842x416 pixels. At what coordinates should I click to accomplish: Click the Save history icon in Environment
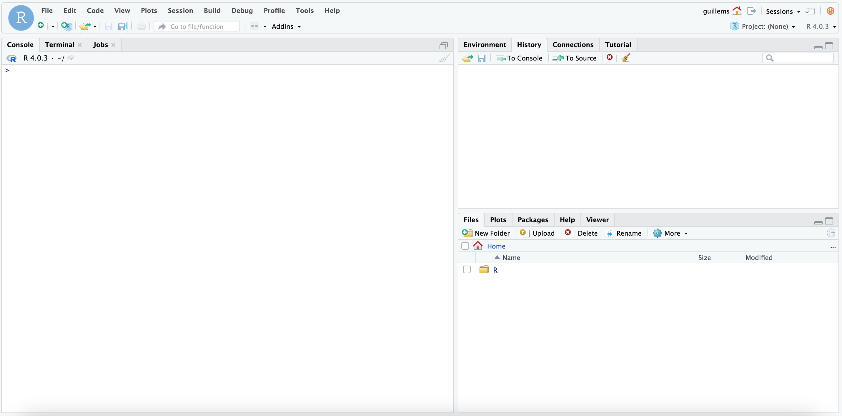[x=482, y=58]
